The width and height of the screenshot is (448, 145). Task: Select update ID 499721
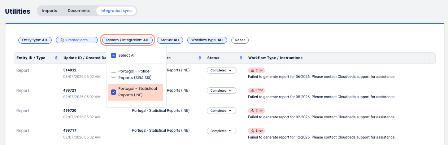tap(70, 90)
